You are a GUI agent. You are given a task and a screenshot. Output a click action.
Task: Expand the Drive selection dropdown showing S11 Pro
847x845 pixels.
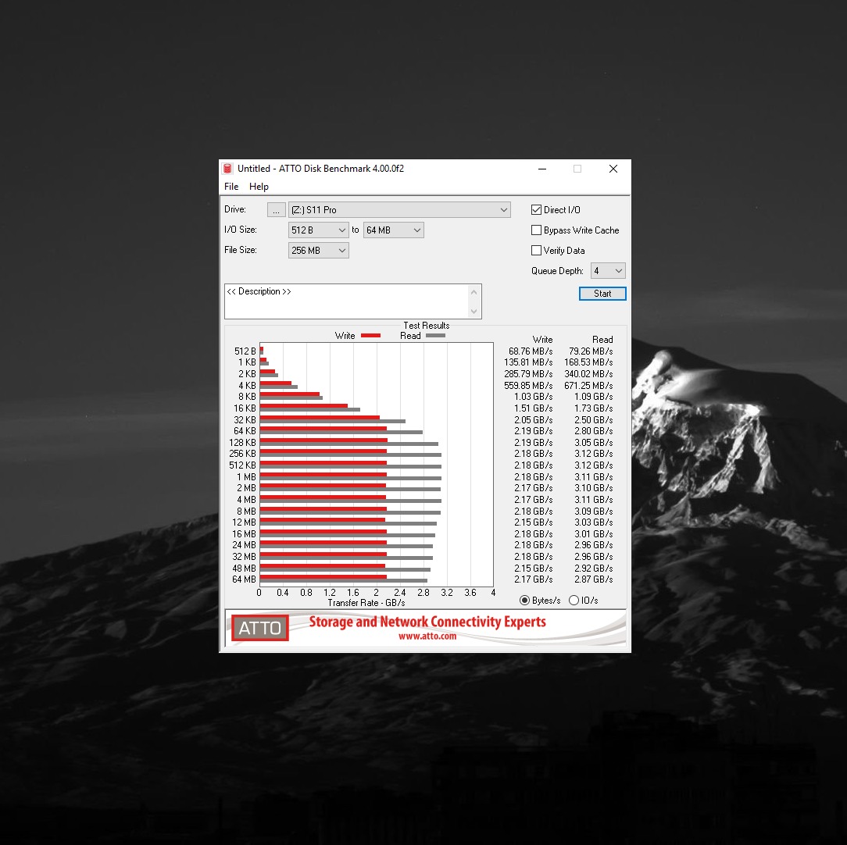399,209
